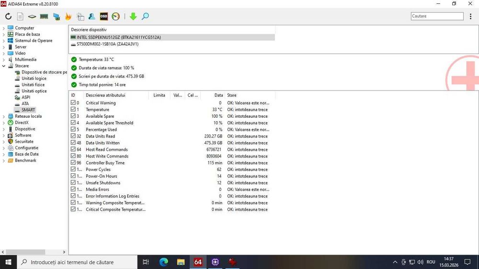The image size is (479, 269).
Task: Launch the flame stability test icon
Action: pyautogui.click(x=68, y=16)
